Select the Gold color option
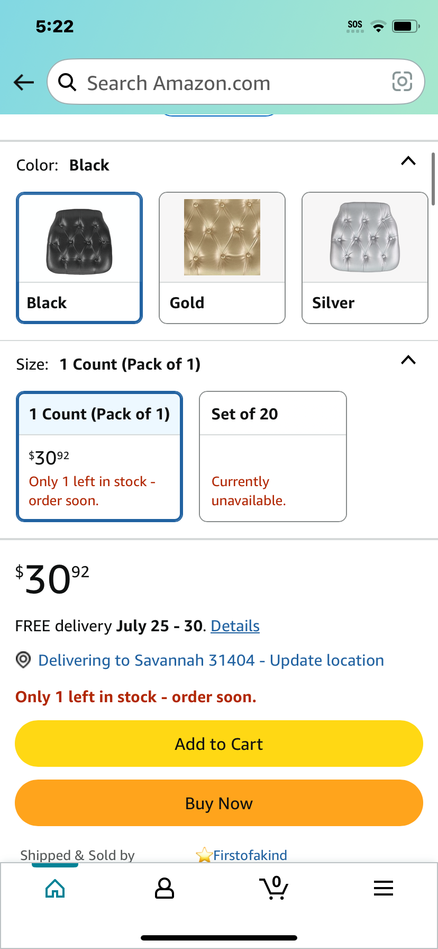Viewport: 438px width, 949px height. [222, 258]
